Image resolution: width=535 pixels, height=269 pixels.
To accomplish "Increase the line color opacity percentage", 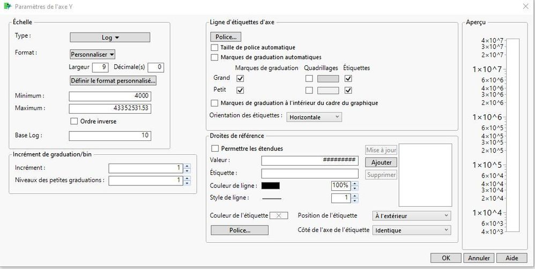I will 354,183.
